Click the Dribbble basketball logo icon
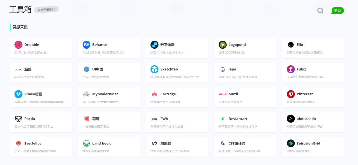Image resolution: width=358 pixels, height=165 pixels. click(18, 45)
